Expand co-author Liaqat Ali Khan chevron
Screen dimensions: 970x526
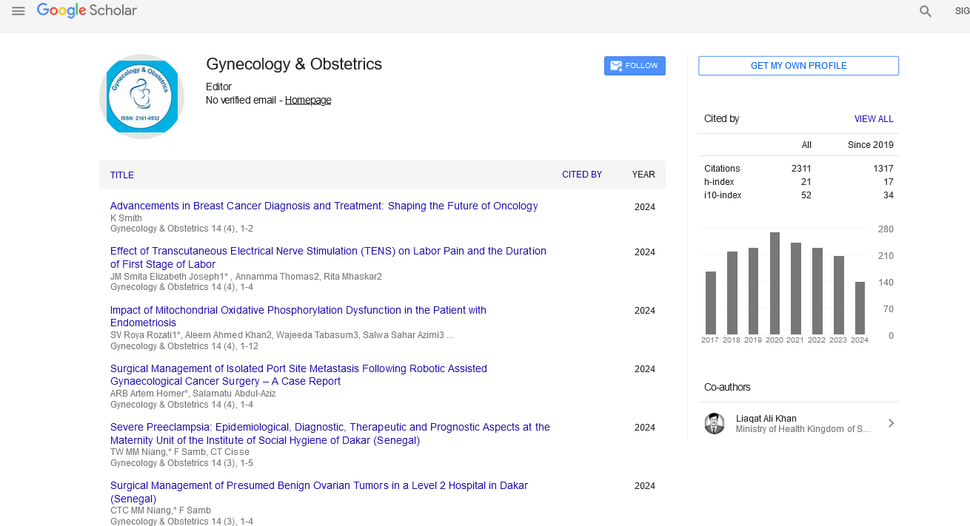click(891, 423)
